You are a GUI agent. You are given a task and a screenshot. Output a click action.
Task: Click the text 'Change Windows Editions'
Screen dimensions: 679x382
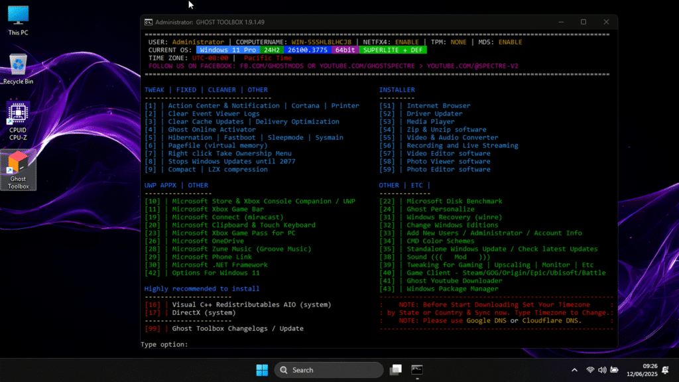(452, 225)
